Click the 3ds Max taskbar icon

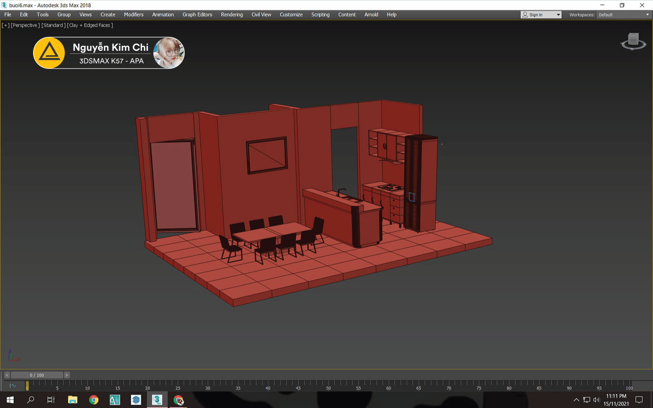pyautogui.click(x=157, y=400)
